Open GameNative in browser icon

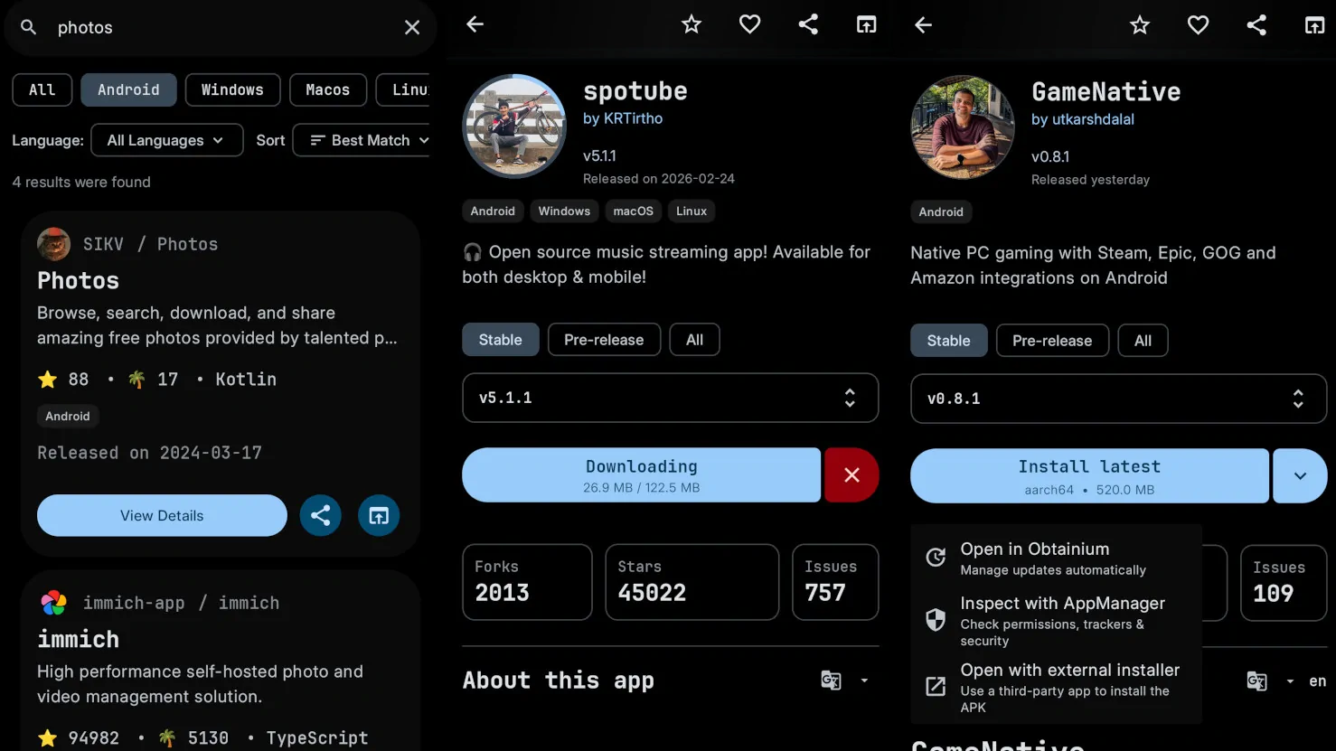tap(1314, 25)
